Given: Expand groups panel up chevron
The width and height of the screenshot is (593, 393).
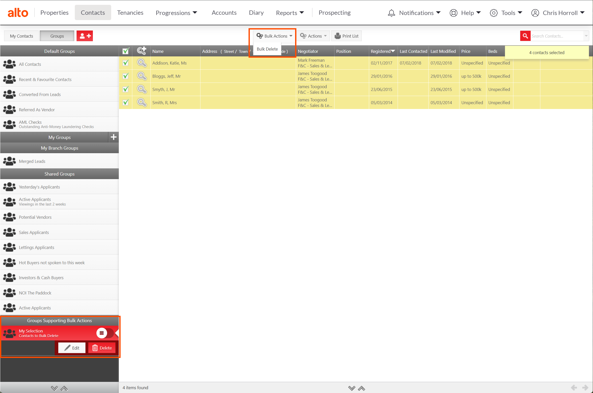Looking at the screenshot, I should coord(64,388).
